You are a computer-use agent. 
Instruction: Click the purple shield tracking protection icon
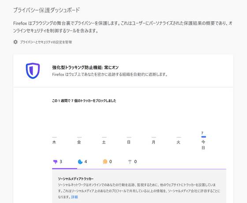[x=33, y=71]
